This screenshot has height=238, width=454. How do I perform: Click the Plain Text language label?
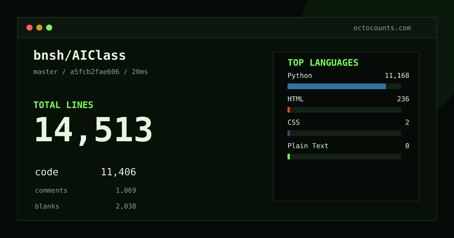pos(308,146)
